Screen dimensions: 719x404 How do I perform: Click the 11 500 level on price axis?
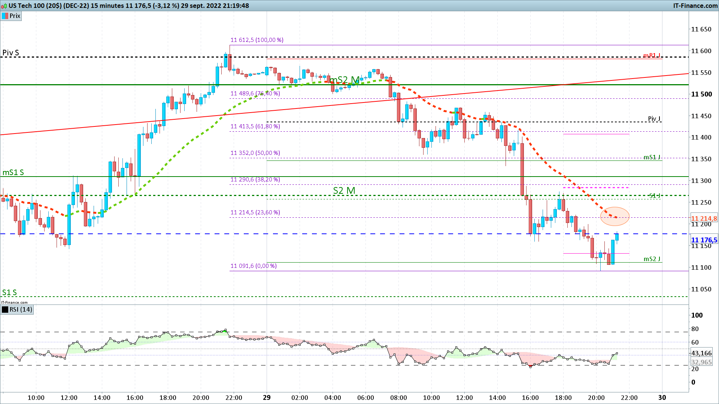(x=701, y=94)
